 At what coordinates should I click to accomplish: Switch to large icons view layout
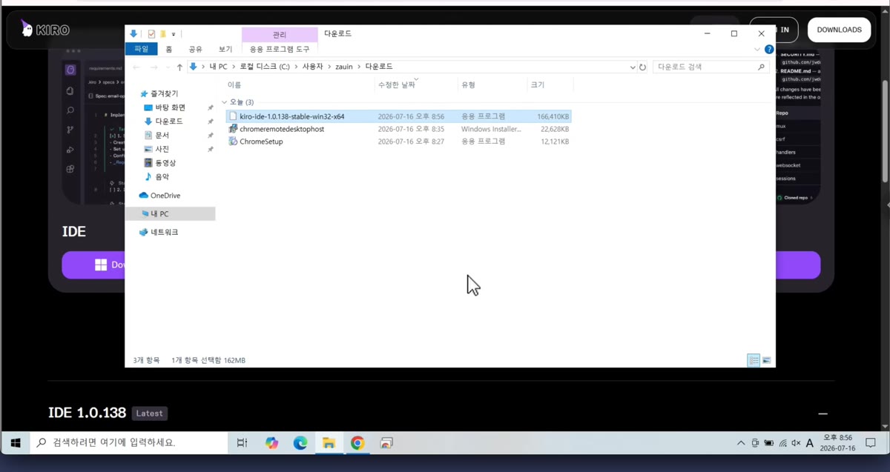tap(766, 360)
